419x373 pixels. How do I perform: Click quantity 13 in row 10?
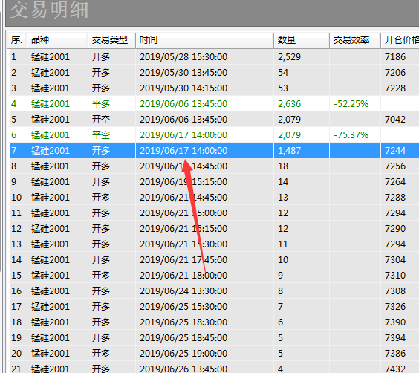point(283,197)
